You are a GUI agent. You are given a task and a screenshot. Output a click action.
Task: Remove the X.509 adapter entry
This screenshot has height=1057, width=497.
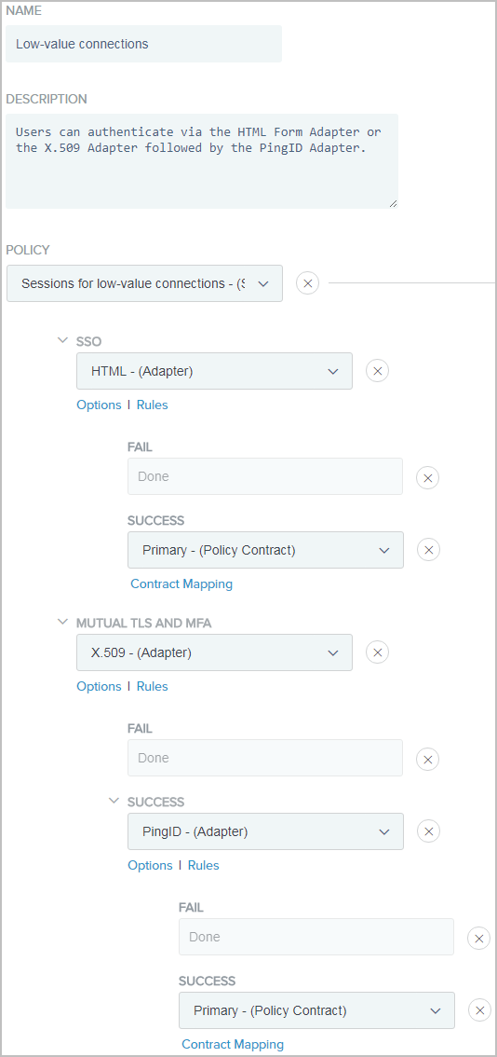[377, 652]
